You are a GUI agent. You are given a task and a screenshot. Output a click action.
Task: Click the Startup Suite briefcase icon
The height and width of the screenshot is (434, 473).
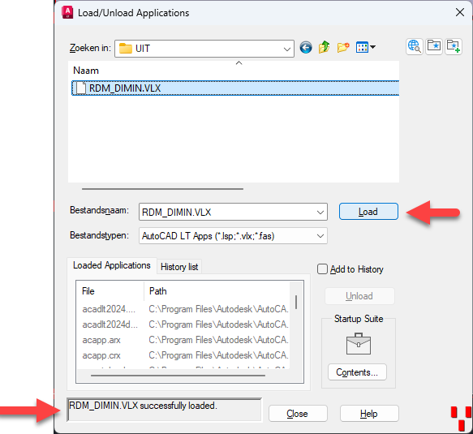point(359,344)
